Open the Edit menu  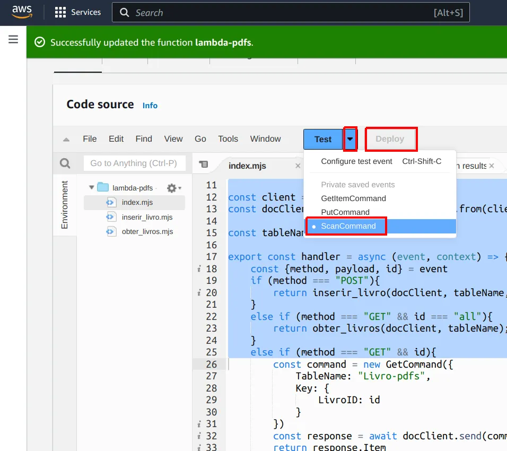116,139
